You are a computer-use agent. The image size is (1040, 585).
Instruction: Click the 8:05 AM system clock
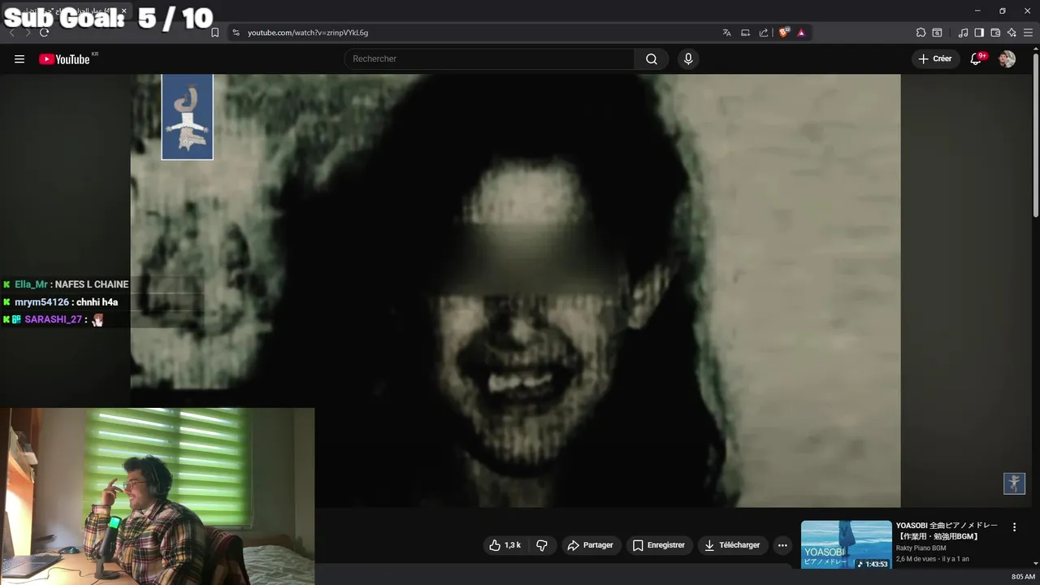click(1023, 577)
